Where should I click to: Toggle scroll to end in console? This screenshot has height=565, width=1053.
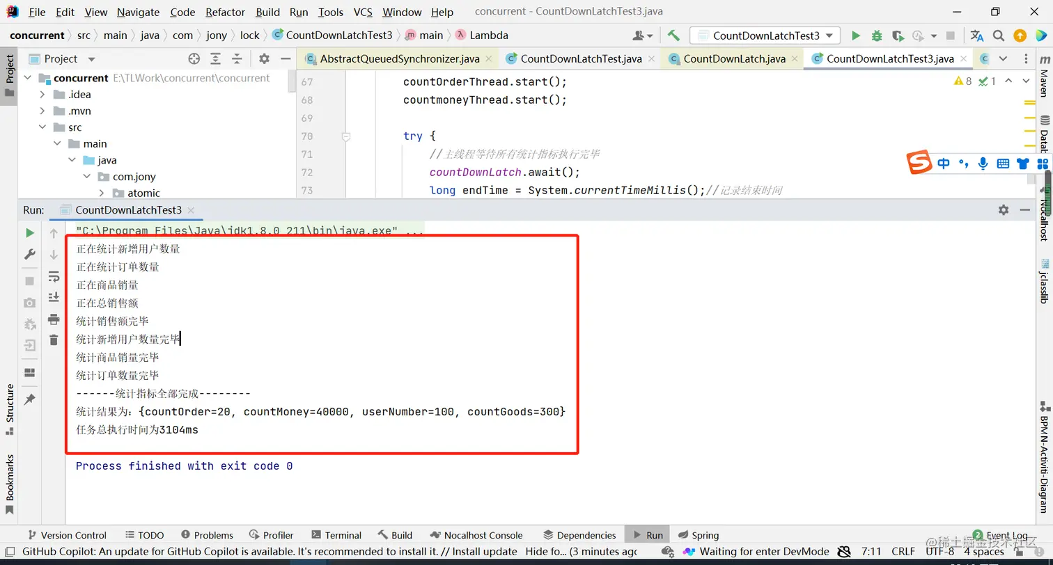coord(54,298)
